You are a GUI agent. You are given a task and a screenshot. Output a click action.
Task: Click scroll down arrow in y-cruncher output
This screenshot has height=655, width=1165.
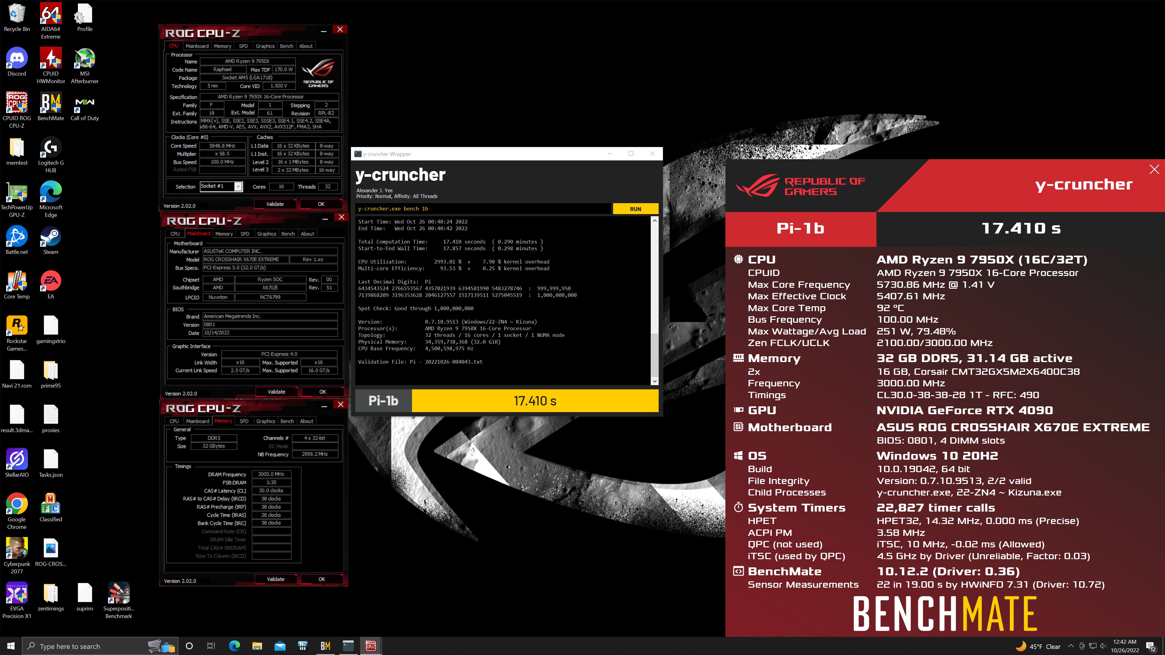(x=654, y=381)
